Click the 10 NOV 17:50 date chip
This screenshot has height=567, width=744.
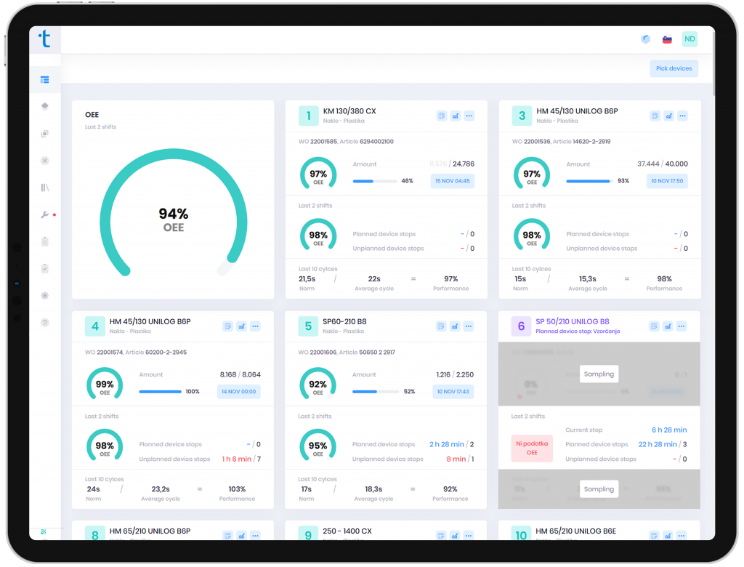click(x=666, y=181)
